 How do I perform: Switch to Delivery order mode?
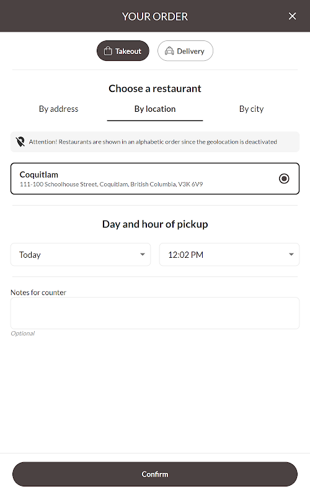(185, 51)
